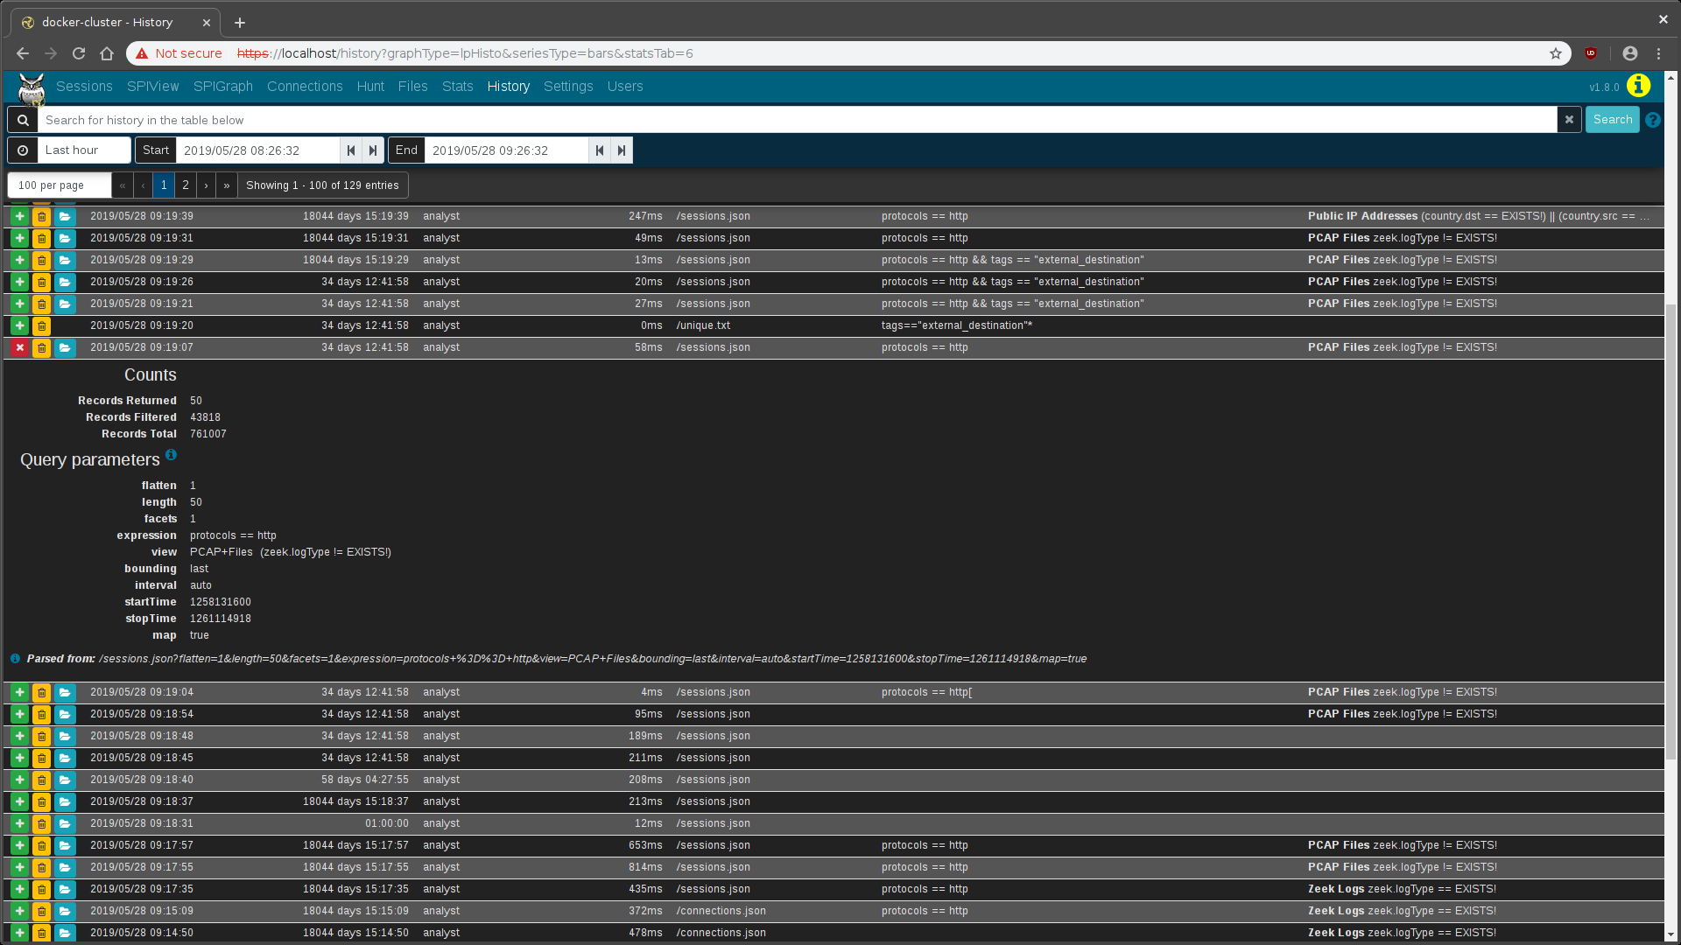
Task: Open the Hunt navigation tab
Action: [x=369, y=87]
